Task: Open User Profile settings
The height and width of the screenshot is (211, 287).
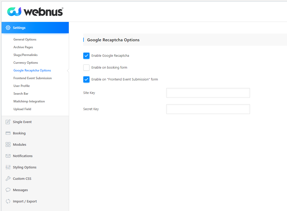Action: (x=22, y=86)
